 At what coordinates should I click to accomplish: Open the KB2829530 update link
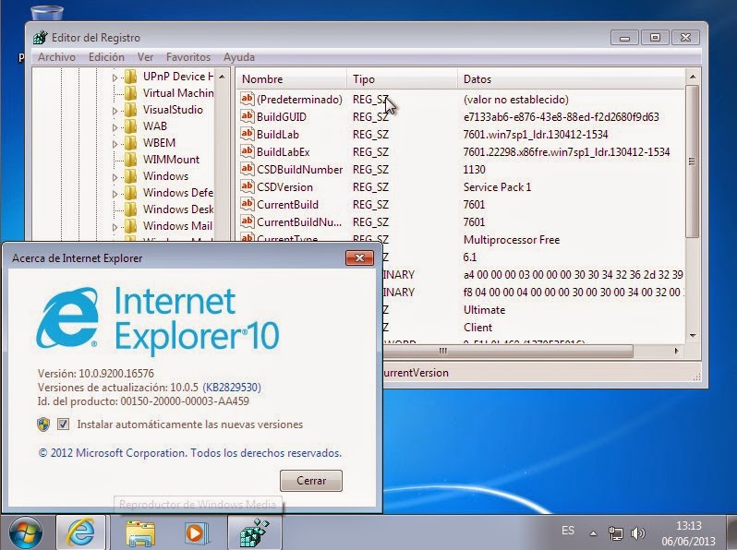[x=232, y=388]
